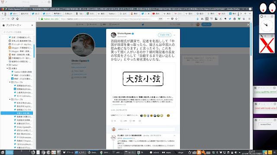Click Shoko Egawa avatar in tweet
The width and height of the screenshot is (277, 155).
point(113,35)
